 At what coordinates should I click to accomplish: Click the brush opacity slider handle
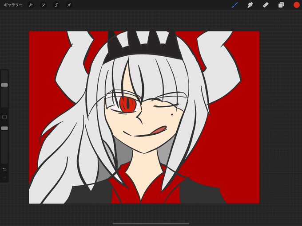tap(4, 128)
